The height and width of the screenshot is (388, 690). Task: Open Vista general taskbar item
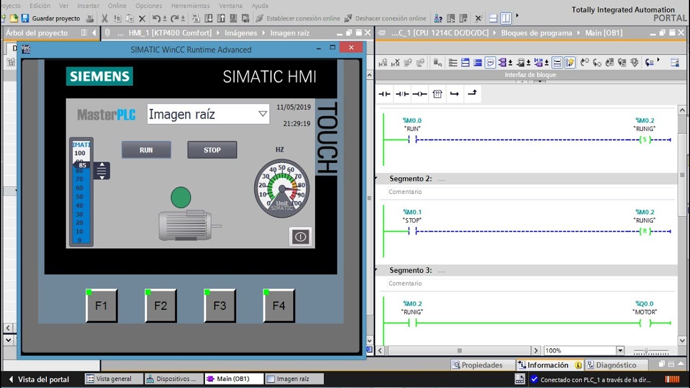coord(114,379)
